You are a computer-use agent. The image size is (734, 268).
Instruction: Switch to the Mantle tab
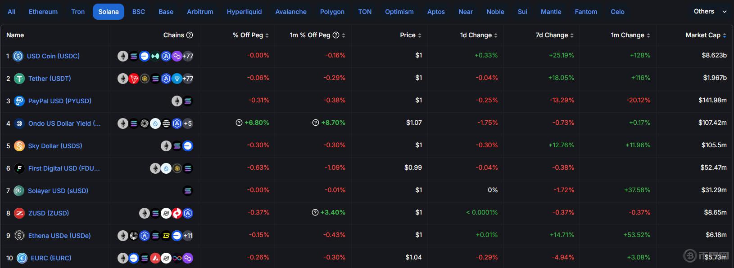(551, 12)
